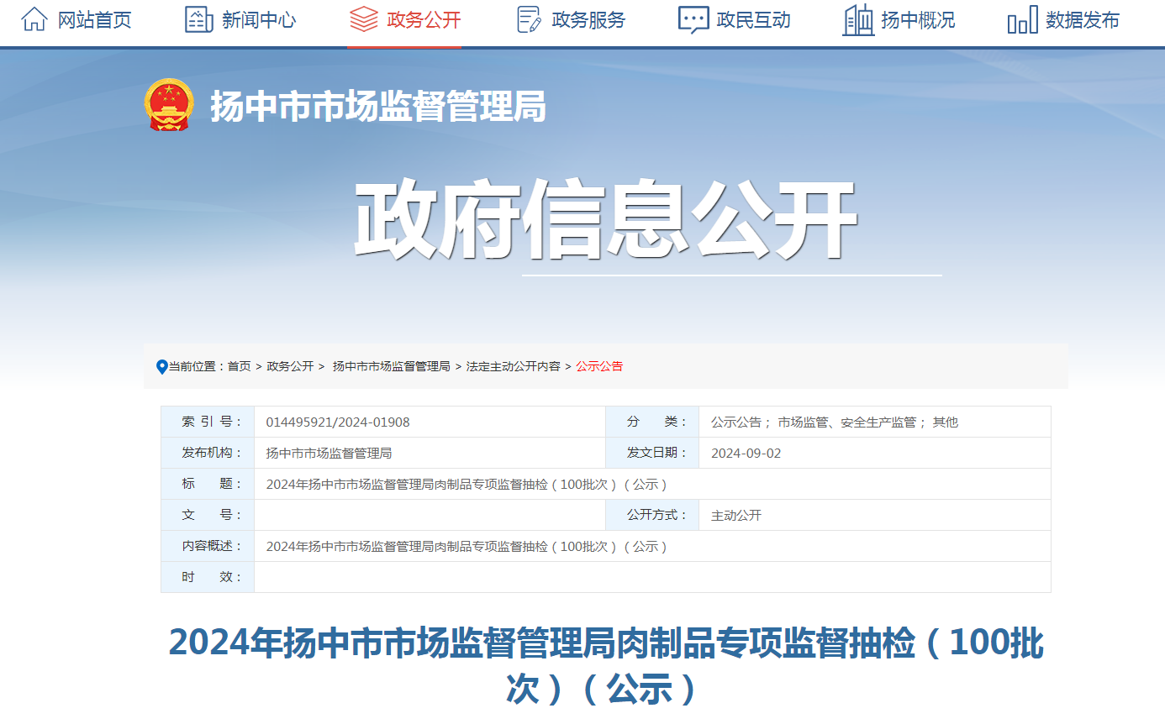The height and width of the screenshot is (724, 1165).
Task: Click the 时效 label cell
Action: click(208, 577)
